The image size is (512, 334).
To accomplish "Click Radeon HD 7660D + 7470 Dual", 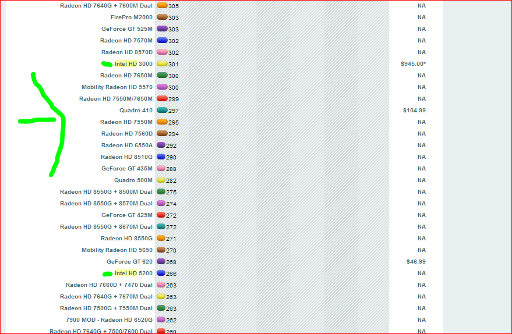I will click(109, 285).
